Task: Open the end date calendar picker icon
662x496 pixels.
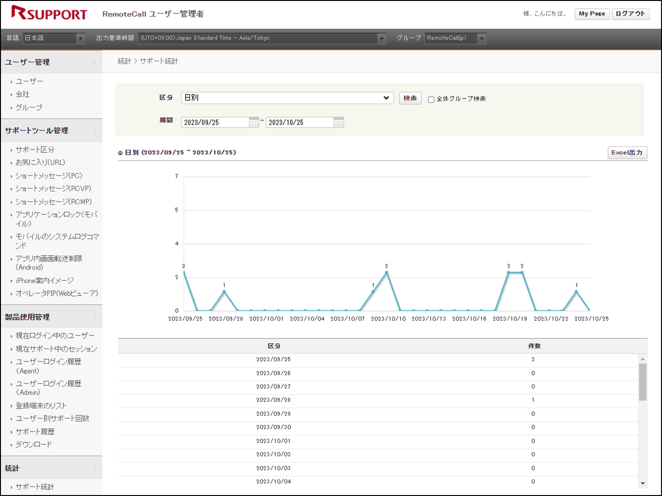Action: pos(339,123)
